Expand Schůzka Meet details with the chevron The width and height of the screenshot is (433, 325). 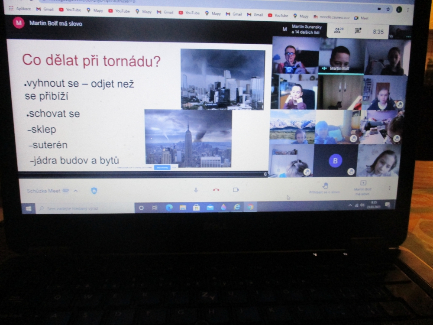point(76,191)
